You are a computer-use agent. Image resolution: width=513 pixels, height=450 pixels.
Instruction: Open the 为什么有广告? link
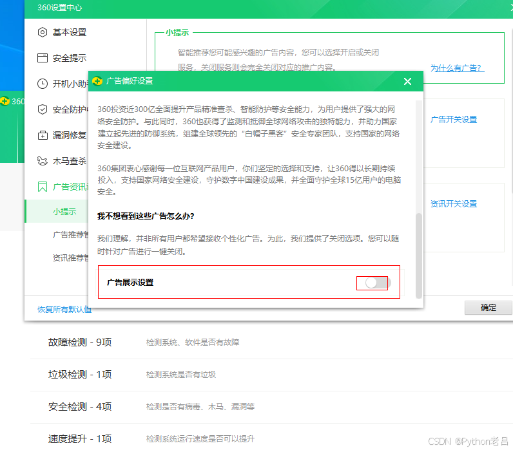[457, 68]
